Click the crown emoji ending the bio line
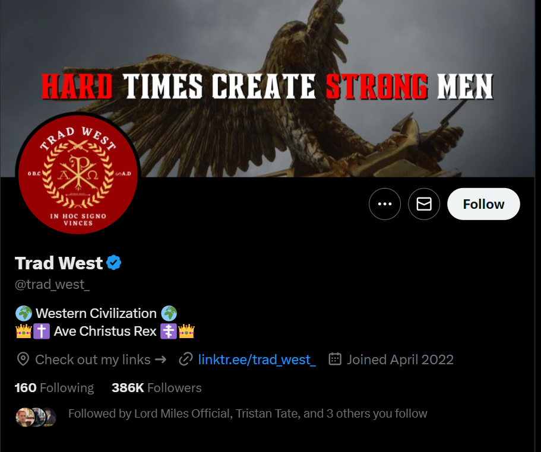This screenshot has height=452, width=541. pos(186,331)
